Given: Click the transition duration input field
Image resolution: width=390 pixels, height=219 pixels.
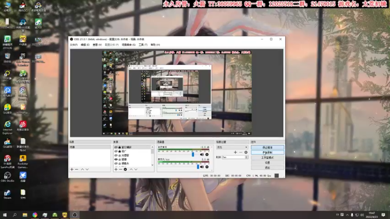Looking at the screenshot, I should click(234, 157).
